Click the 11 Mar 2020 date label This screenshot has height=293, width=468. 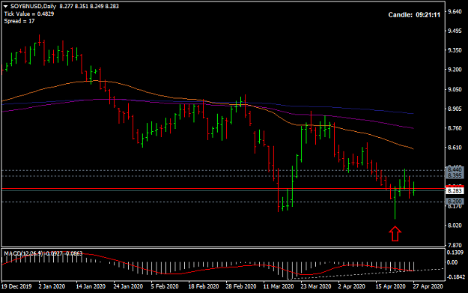pos(279,286)
